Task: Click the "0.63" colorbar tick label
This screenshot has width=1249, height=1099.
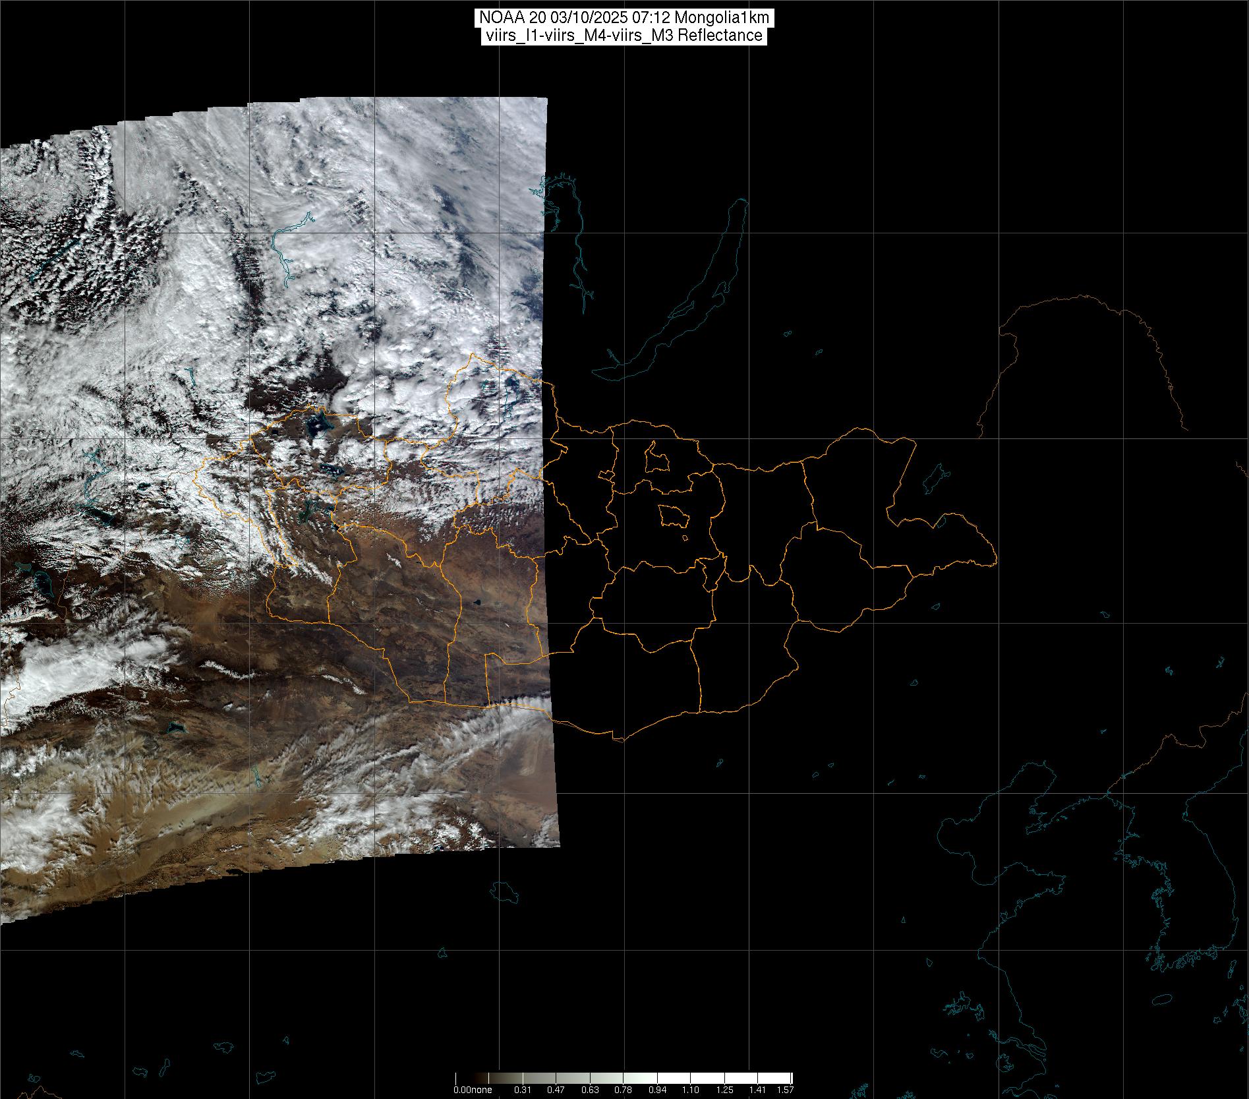Action: tap(590, 1090)
